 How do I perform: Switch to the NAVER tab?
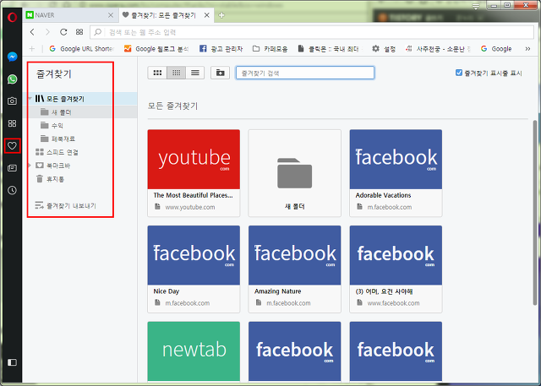[x=70, y=15]
